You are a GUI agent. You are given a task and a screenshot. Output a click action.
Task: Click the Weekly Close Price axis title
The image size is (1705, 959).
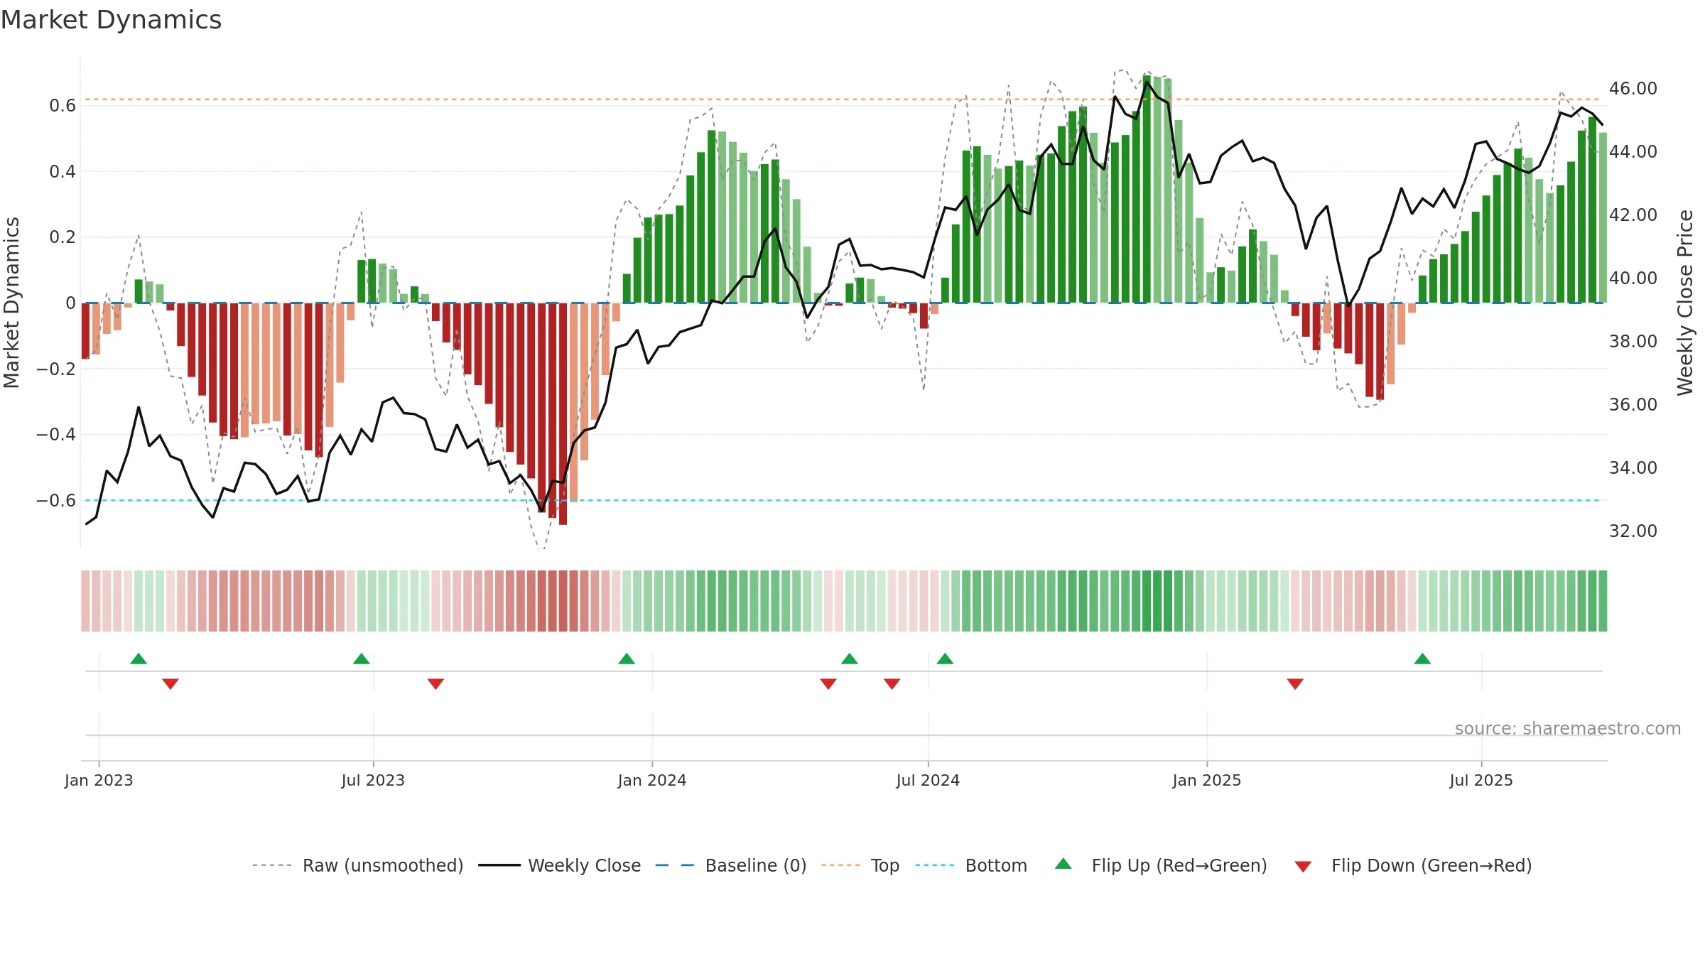(1685, 303)
